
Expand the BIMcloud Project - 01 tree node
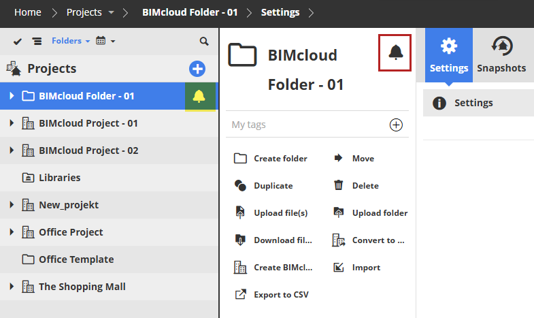(12, 123)
